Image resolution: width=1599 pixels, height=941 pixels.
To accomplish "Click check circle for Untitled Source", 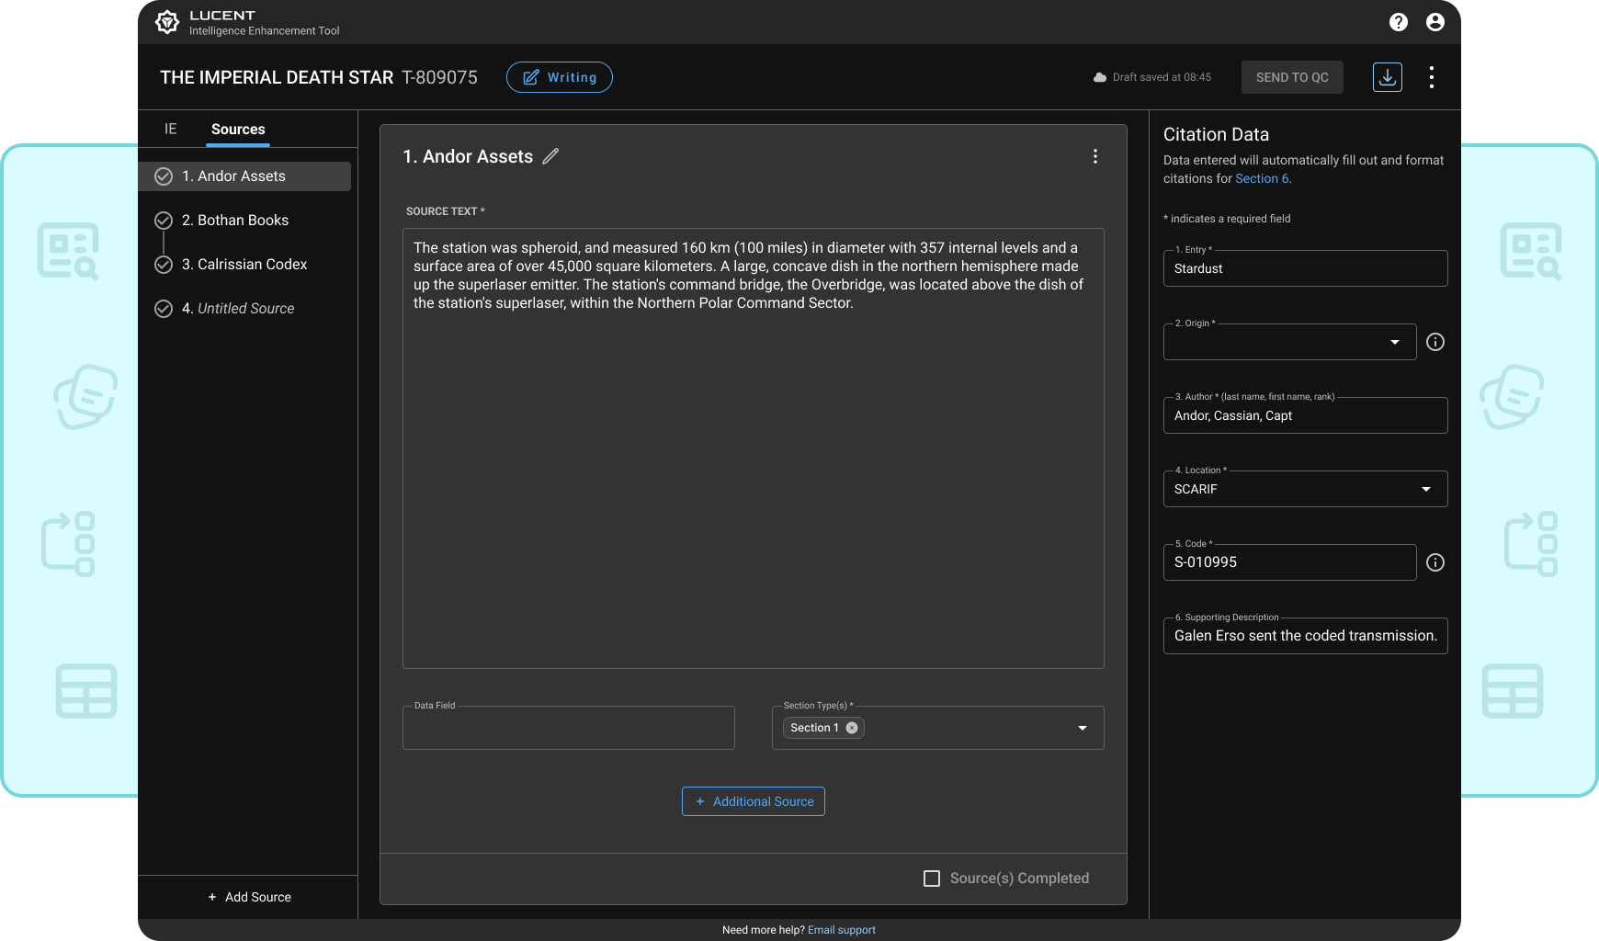I will tap(164, 309).
